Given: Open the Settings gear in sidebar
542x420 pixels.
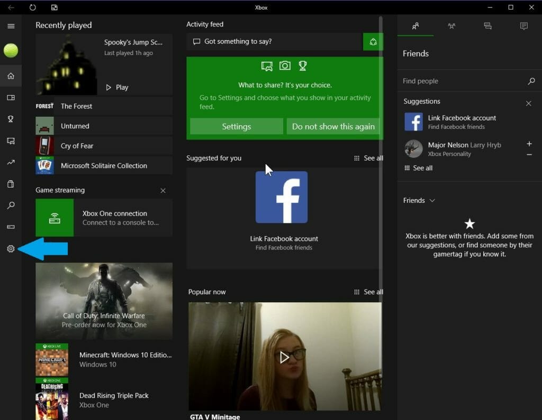Looking at the screenshot, I should point(11,249).
